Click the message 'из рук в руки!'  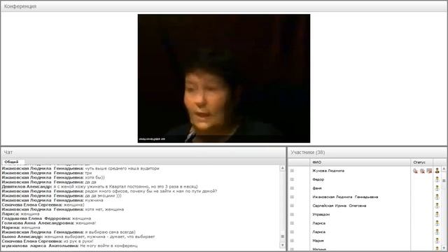click(x=78, y=241)
